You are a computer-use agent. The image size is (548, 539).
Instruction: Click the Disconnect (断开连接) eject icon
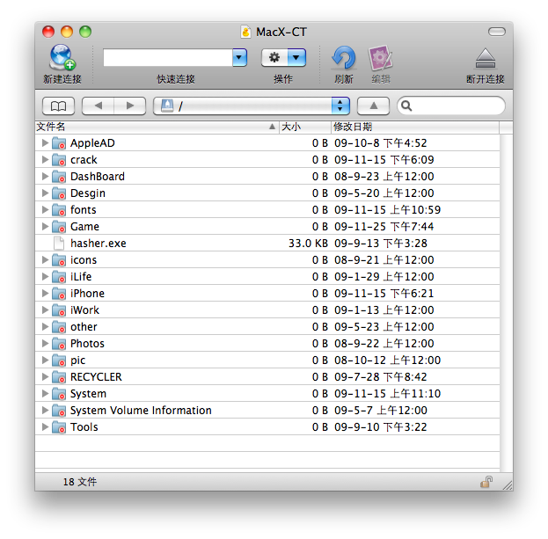pos(486,58)
